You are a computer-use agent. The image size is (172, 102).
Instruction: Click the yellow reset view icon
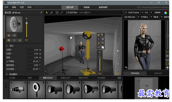tap(118, 73)
